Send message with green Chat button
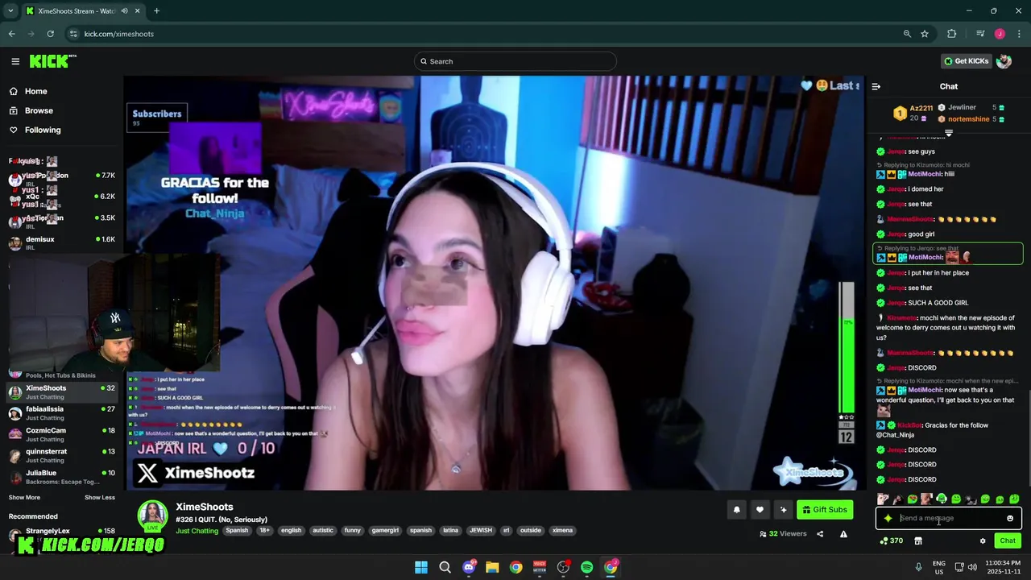 pos(1008,541)
